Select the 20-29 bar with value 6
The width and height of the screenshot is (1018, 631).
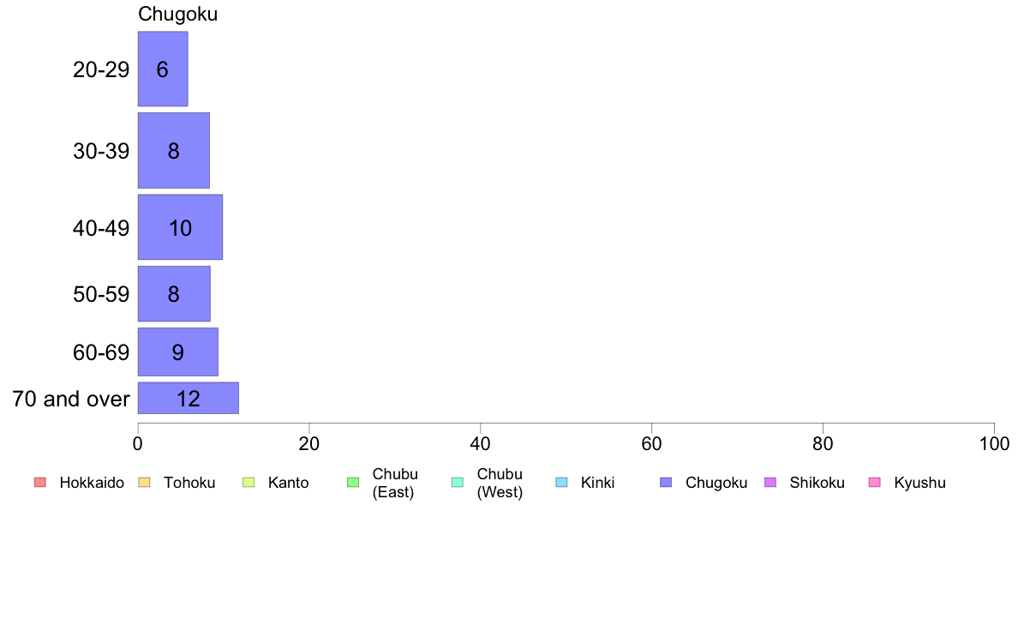coord(163,69)
